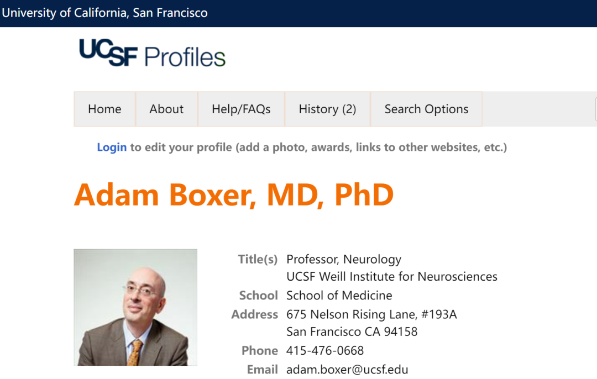Click the 675 Nelson Rising Lane address
597x379 pixels.
coord(371,314)
